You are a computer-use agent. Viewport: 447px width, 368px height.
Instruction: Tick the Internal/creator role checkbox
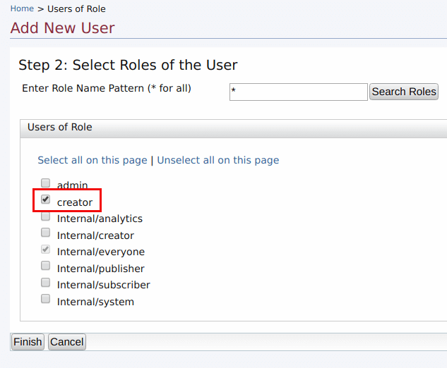[x=46, y=233]
